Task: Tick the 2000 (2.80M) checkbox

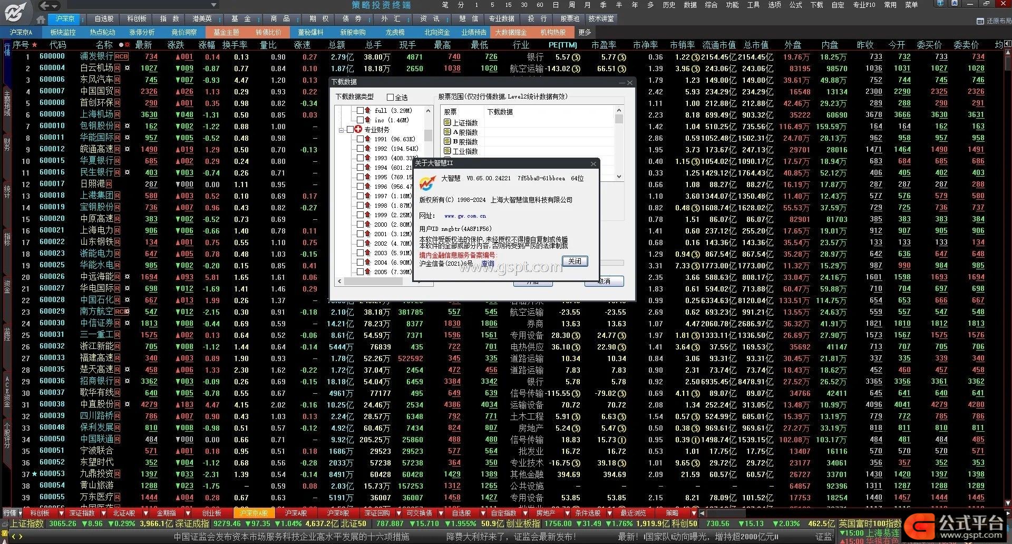Action: point(360,225)
